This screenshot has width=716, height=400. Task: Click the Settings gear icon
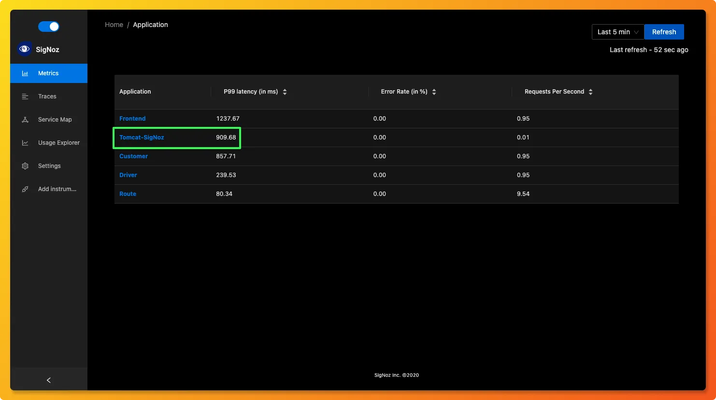point(25,166)
